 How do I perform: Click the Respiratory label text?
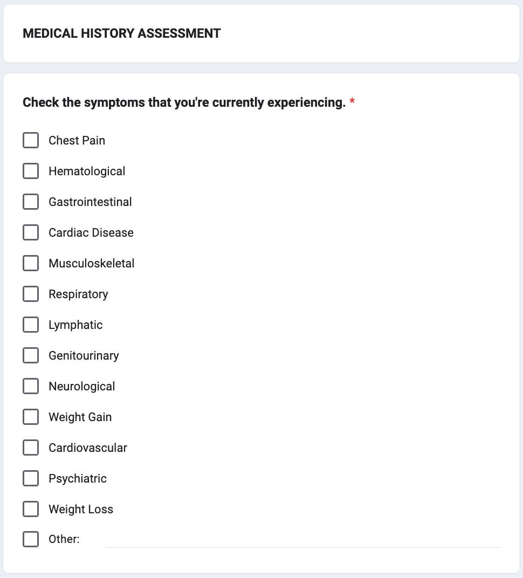click(x=78, y=294)
